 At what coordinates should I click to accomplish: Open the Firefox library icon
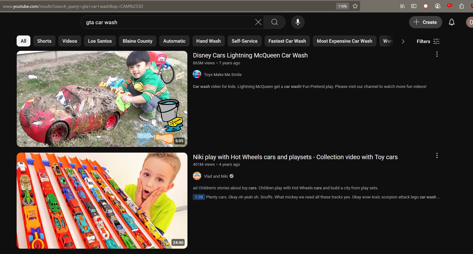coord(403,6)
